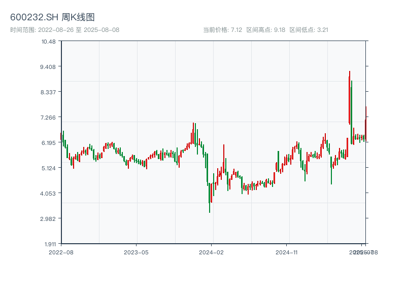The image size is (406, 304).
Task: Select the 时间范围 date range text
Action: (x=64, y=30)
